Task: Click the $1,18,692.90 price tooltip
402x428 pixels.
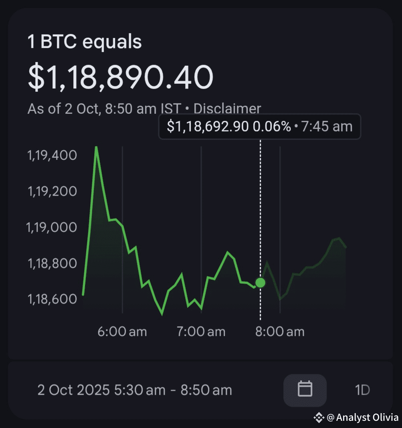Action: click(x=260, y=127)
